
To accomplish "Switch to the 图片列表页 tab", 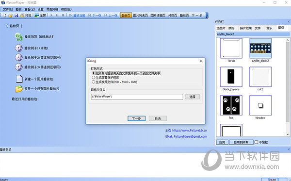I will (x=140, y=16).
